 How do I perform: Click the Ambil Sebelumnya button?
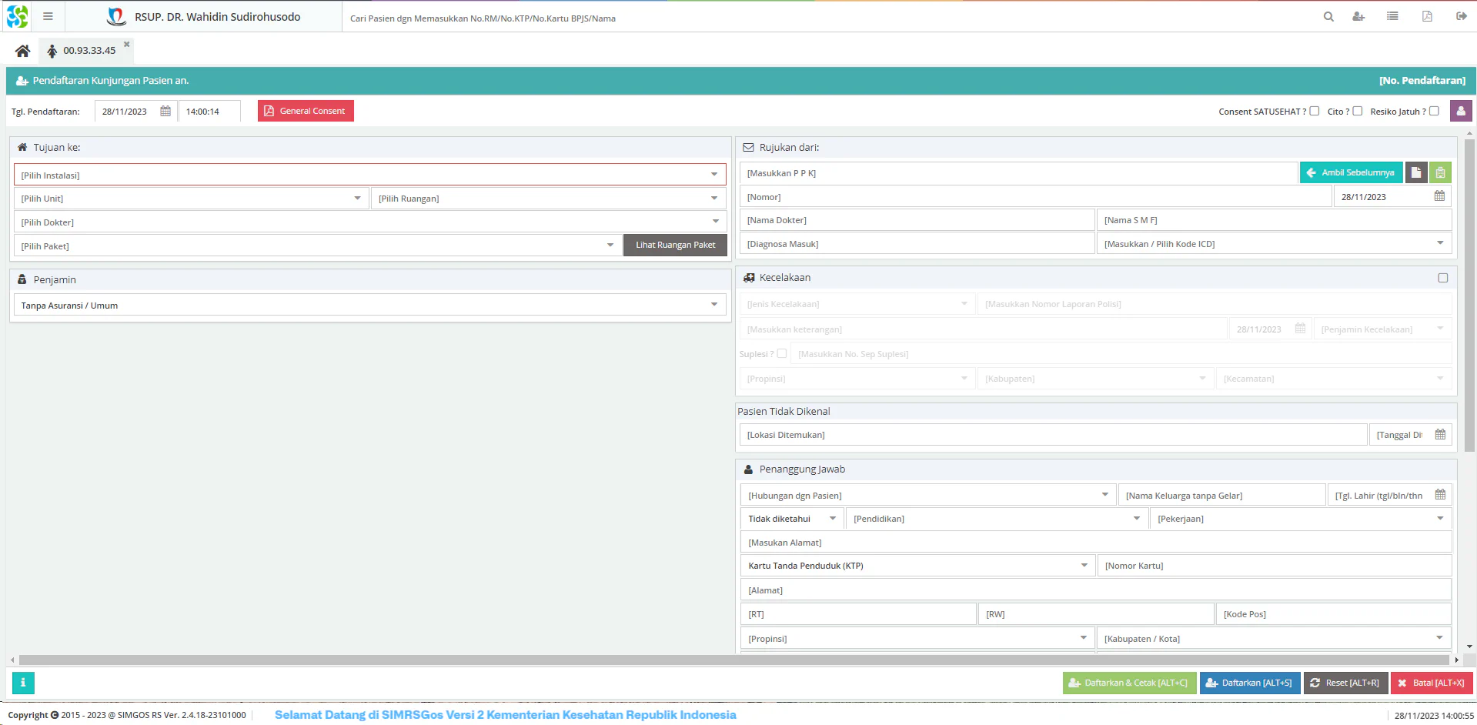pos(1351,172)
